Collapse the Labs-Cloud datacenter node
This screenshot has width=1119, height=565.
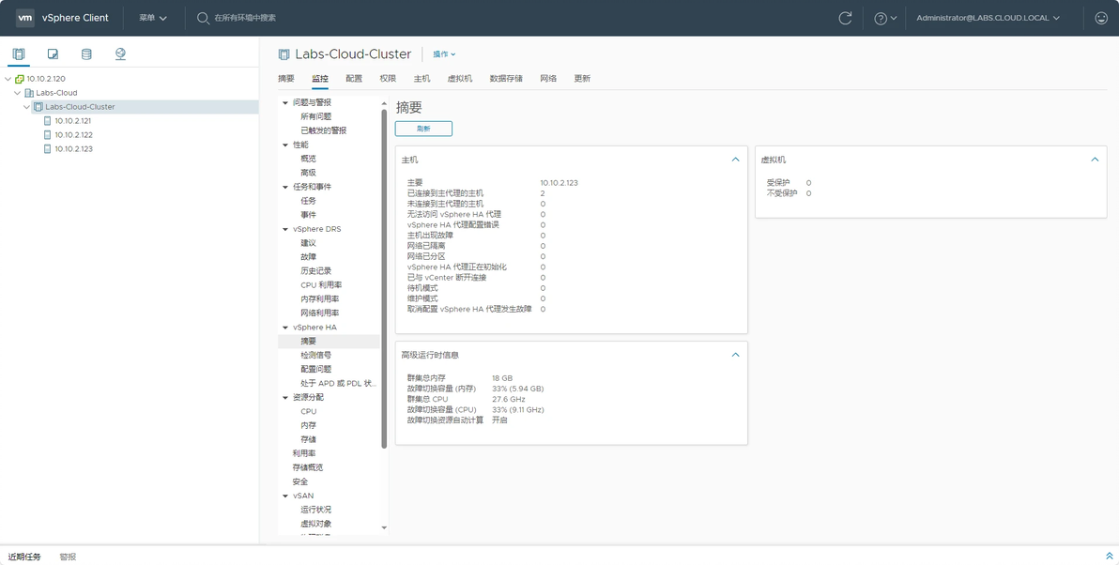pyautogui.click(x=17, y=93)
